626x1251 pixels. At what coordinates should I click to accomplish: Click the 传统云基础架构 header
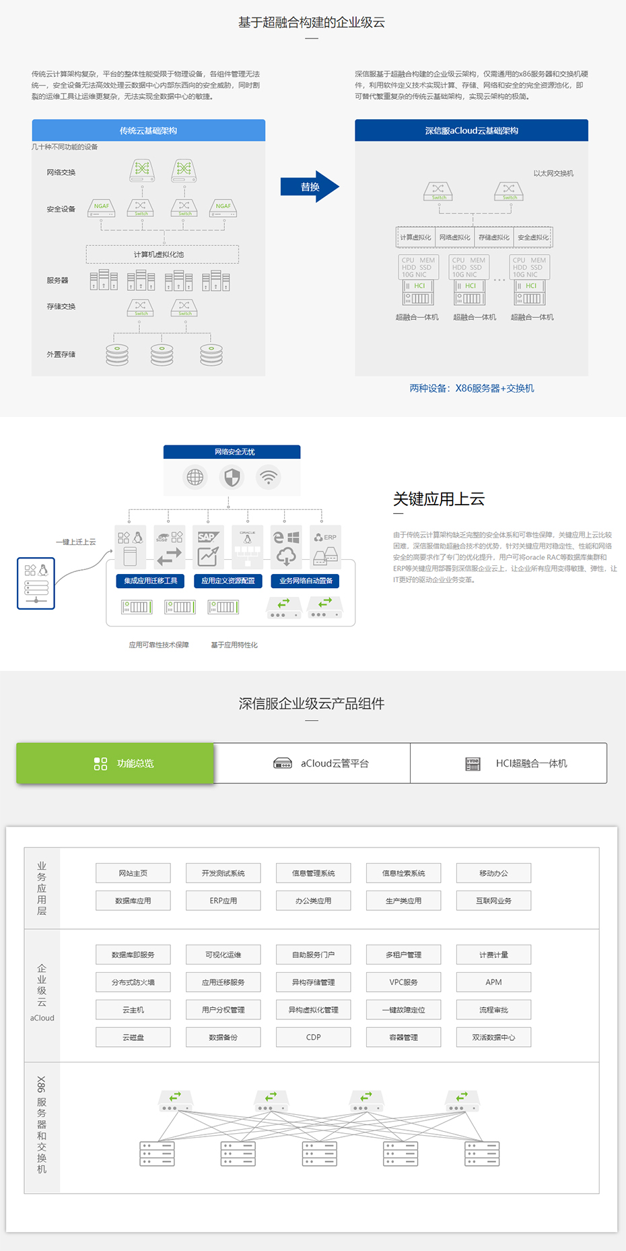click(148, 130)
